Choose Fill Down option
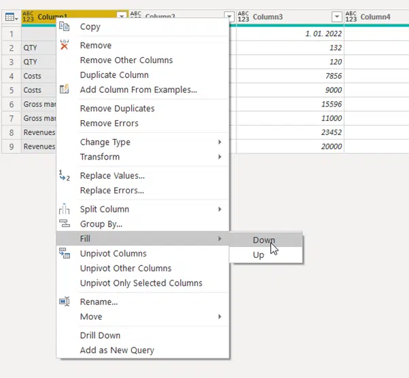The width and height of the screenshot is (409, 378). click(266, 240)
